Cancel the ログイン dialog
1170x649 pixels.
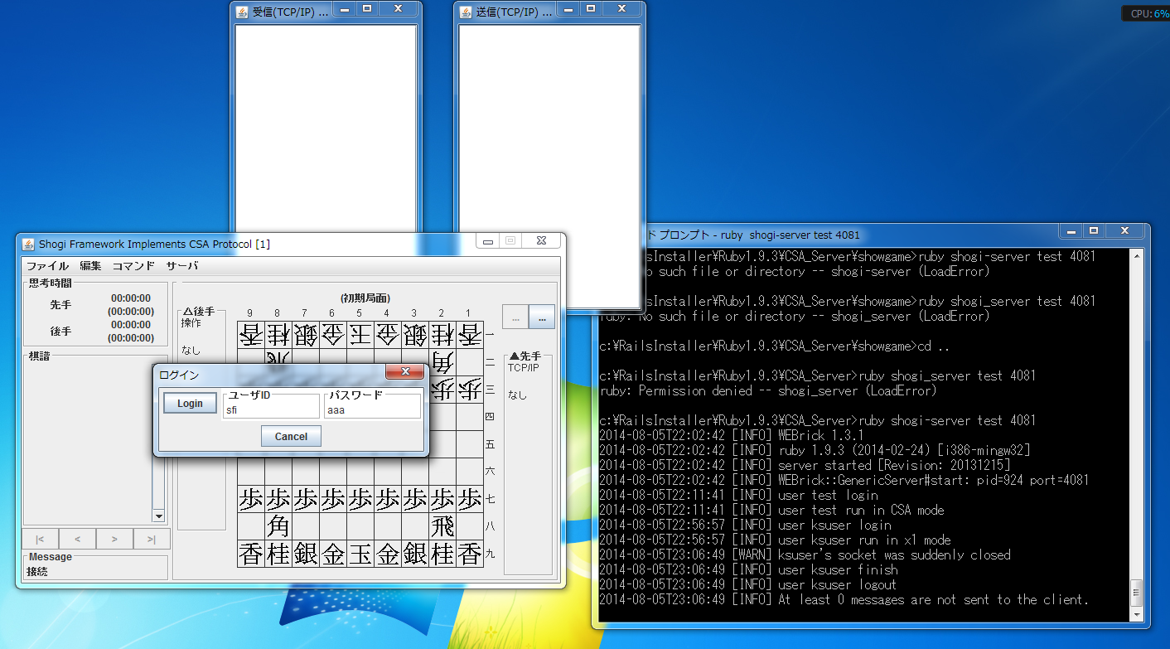pos(291,436)
